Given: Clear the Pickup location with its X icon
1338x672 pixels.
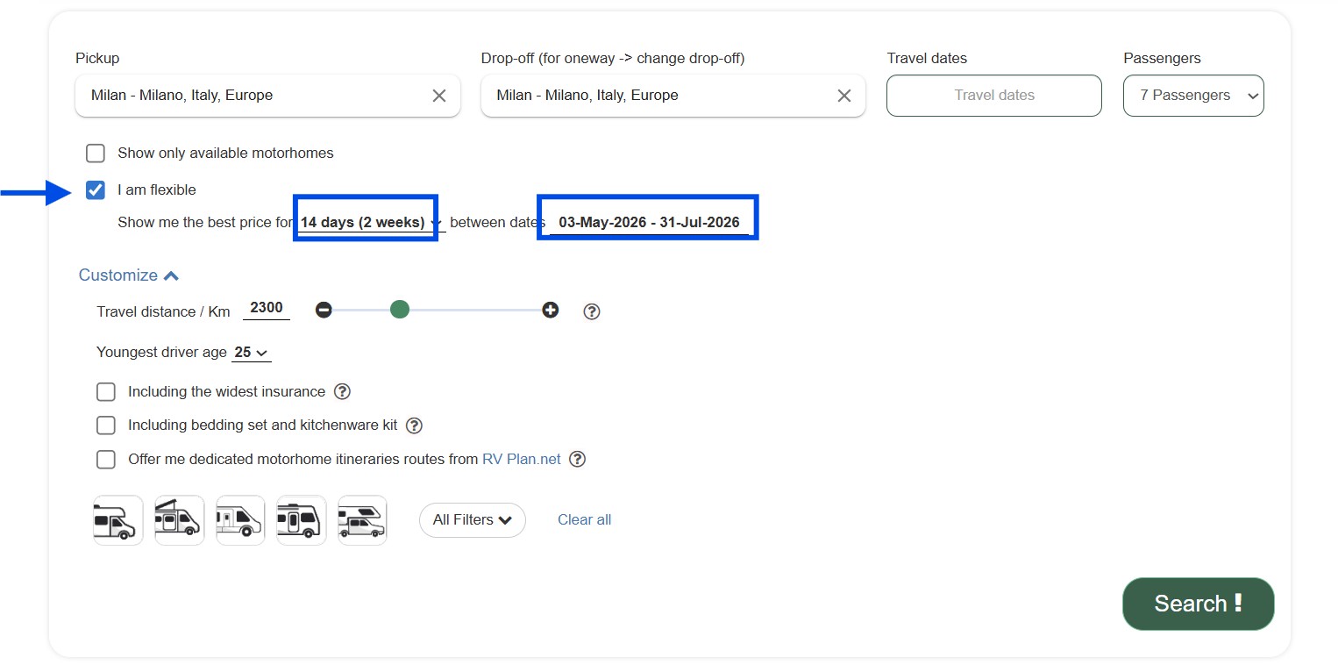Looking at the screenshot, I should coord(439,96).
